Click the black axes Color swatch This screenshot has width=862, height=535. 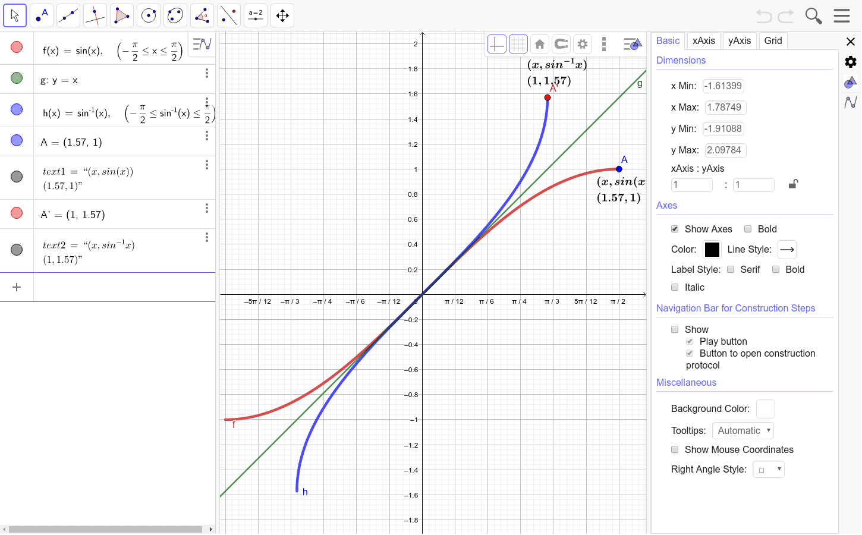click(x=712, y=249)
